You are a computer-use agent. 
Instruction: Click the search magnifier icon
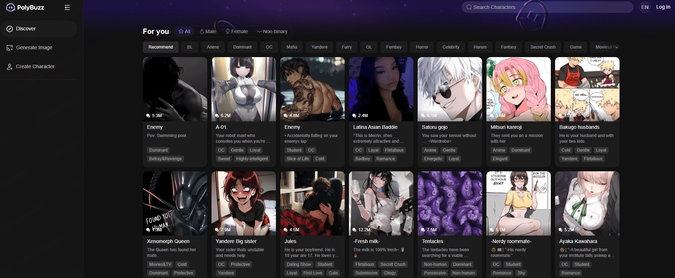(469, 7)
